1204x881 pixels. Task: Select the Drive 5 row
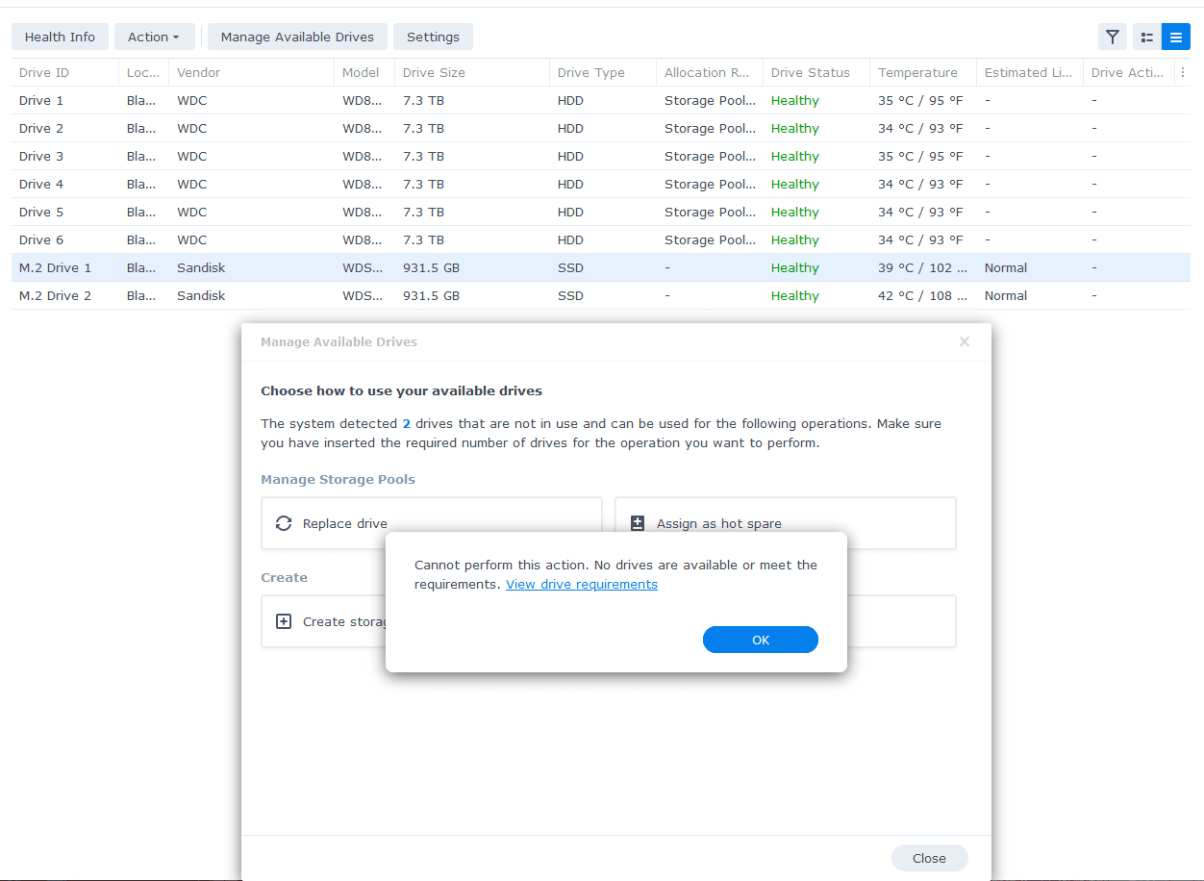[x=601, y=212]
